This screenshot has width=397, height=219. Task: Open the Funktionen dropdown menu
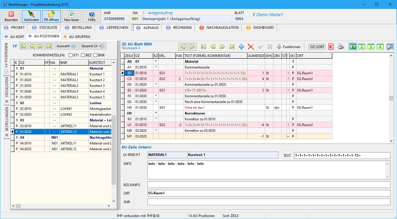(289, 47)
